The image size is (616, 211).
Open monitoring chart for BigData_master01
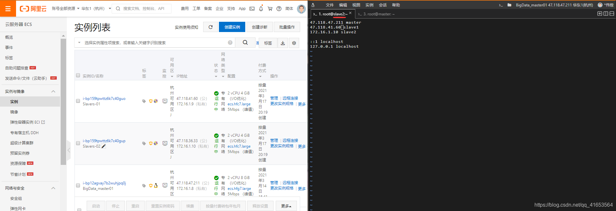(x=165, y=185)
